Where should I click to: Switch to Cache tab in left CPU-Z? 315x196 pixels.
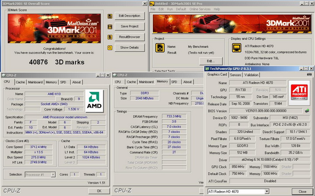pos(20,82)
